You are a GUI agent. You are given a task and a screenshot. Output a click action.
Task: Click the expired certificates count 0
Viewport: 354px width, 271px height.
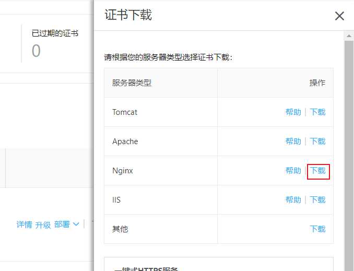[x=36, y=51]
